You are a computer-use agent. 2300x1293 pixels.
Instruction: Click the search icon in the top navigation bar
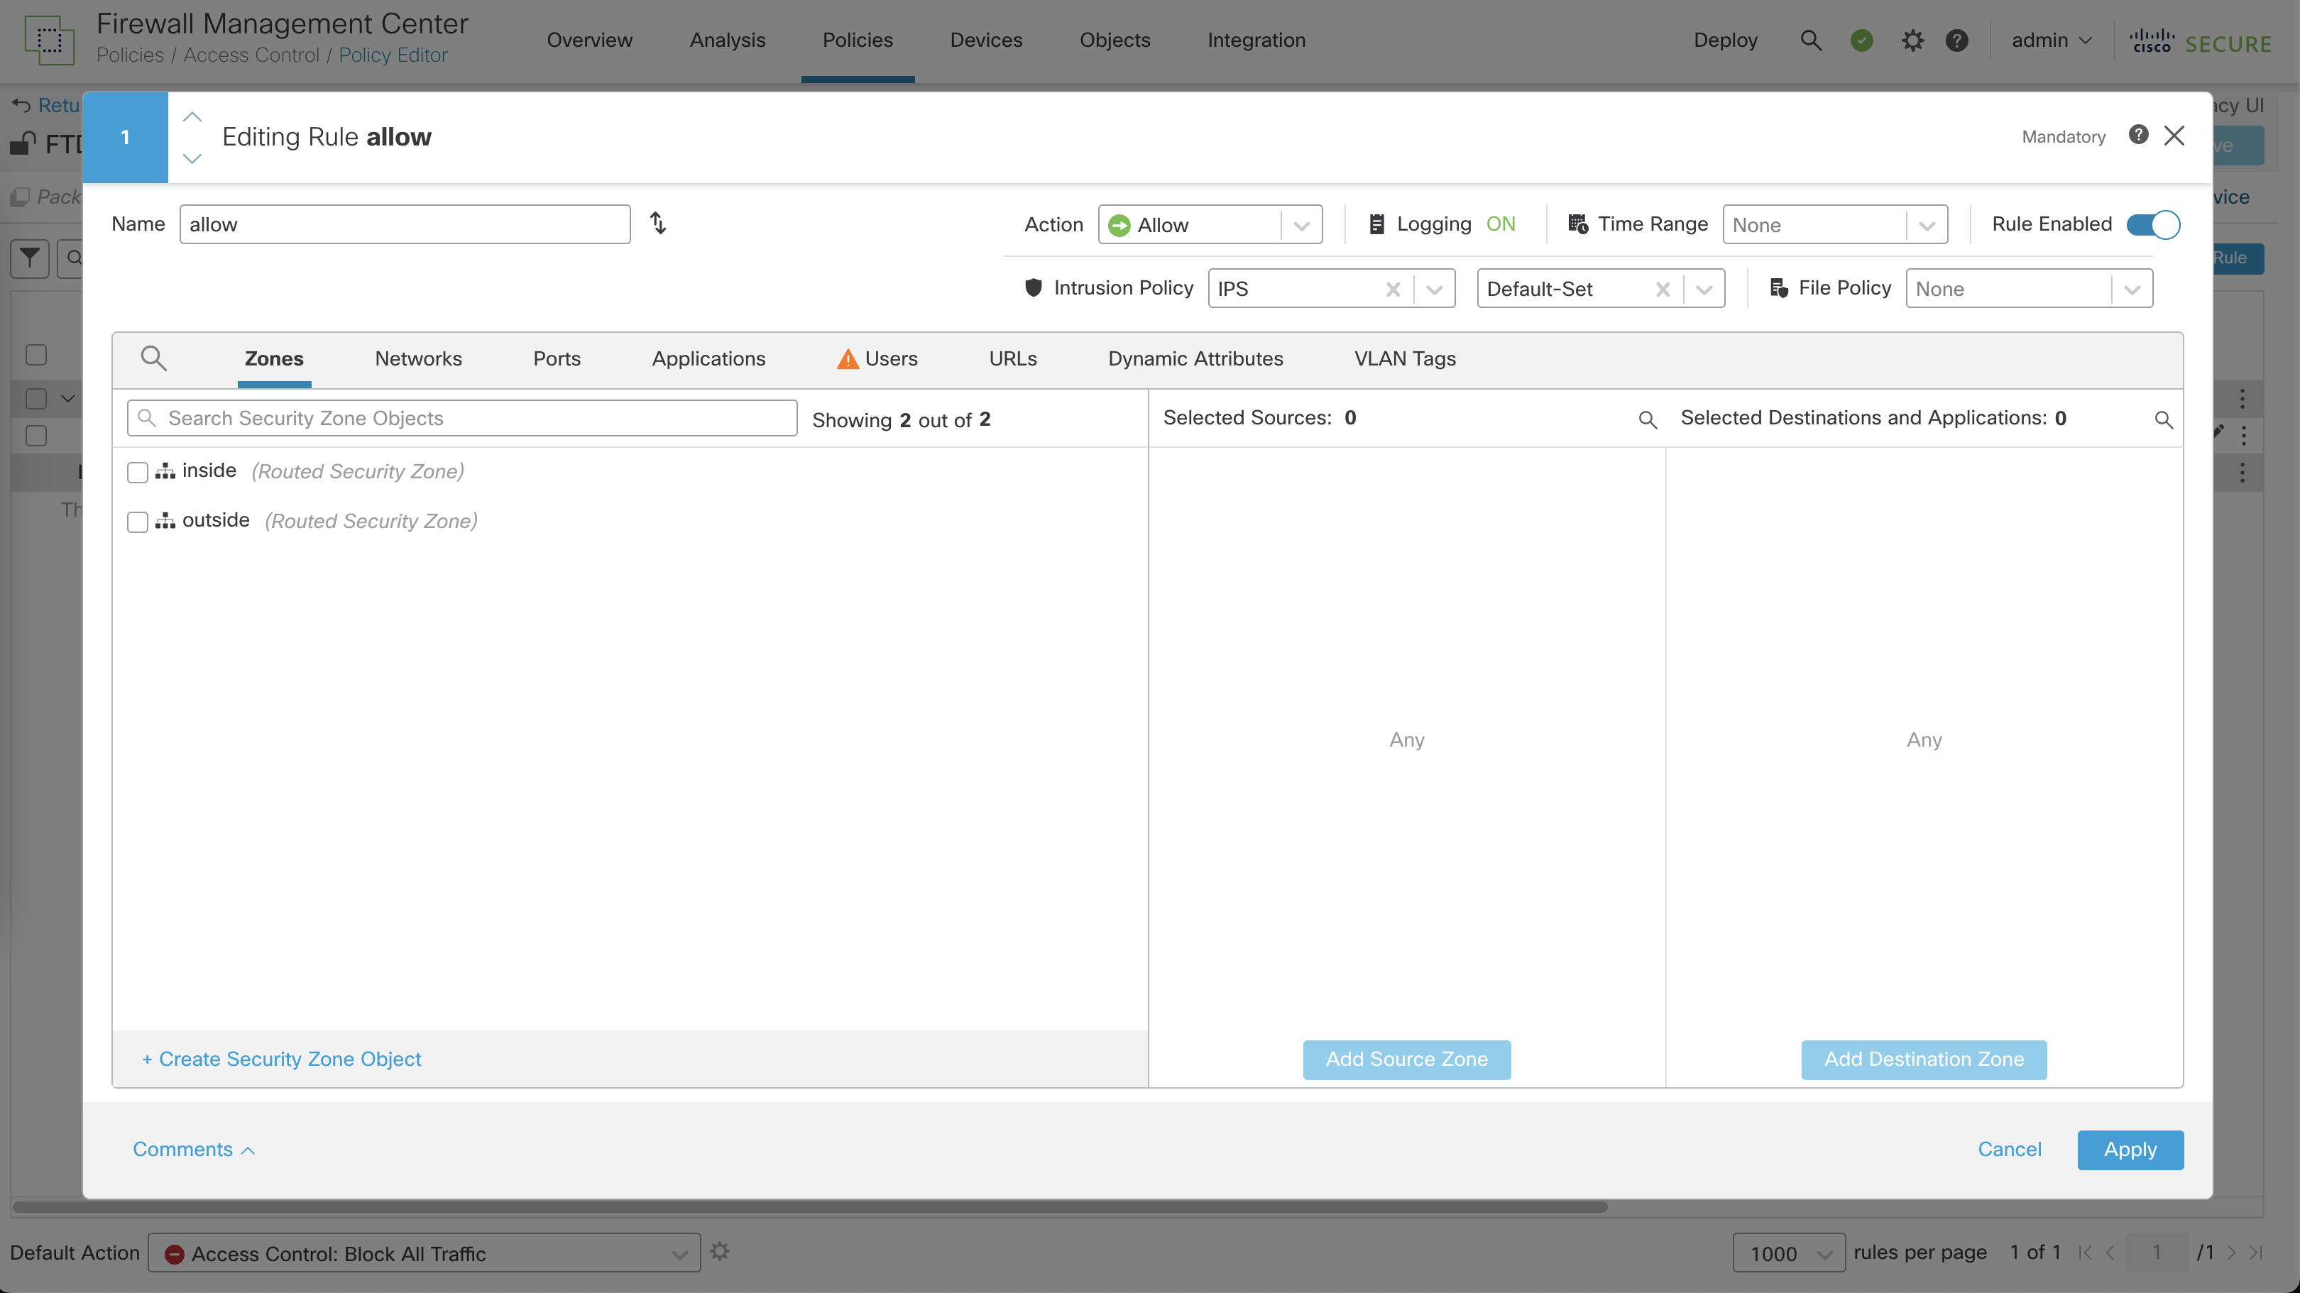click(x=1809, y=40)
